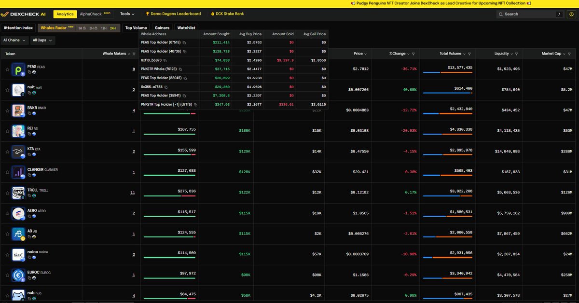Copy the 0xf10..b6870 whale address
The height and width of the screenshot is (303, 579).
165,60
